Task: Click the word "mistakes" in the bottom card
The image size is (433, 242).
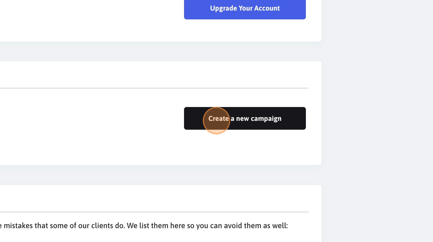Action: click(x=18, y=225)
